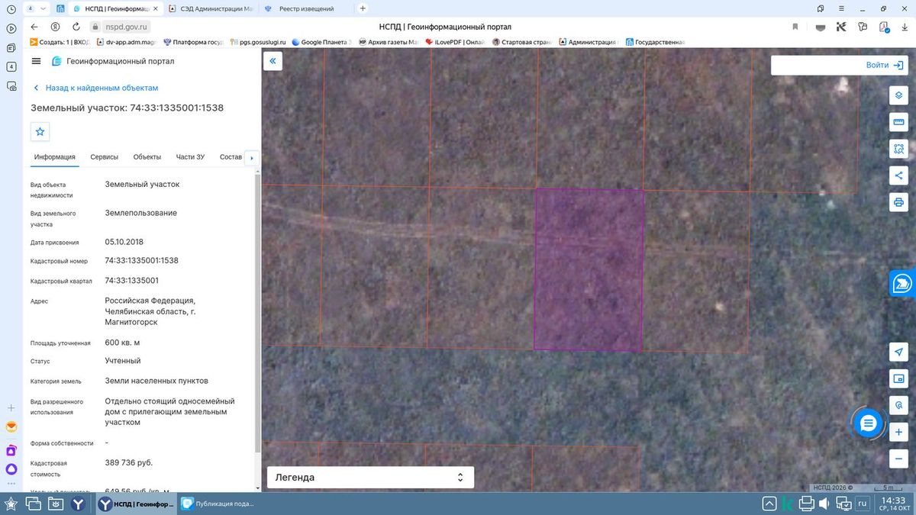
Task: Open the map layers panel
Action: click(x=898, y=95)
